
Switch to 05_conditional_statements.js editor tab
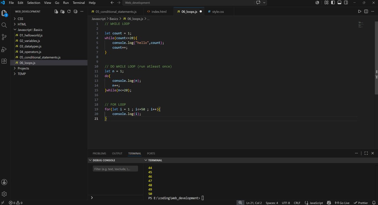(116, 11)
